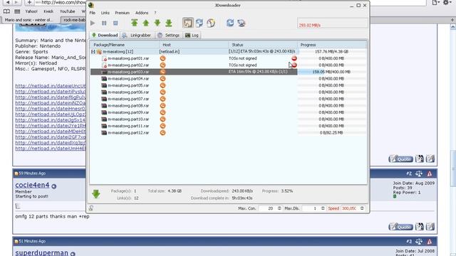Viewport: 456px width, 256px height.
Task: Select the m-masatowg.part09.rar row
Action: tap(228, 112)
